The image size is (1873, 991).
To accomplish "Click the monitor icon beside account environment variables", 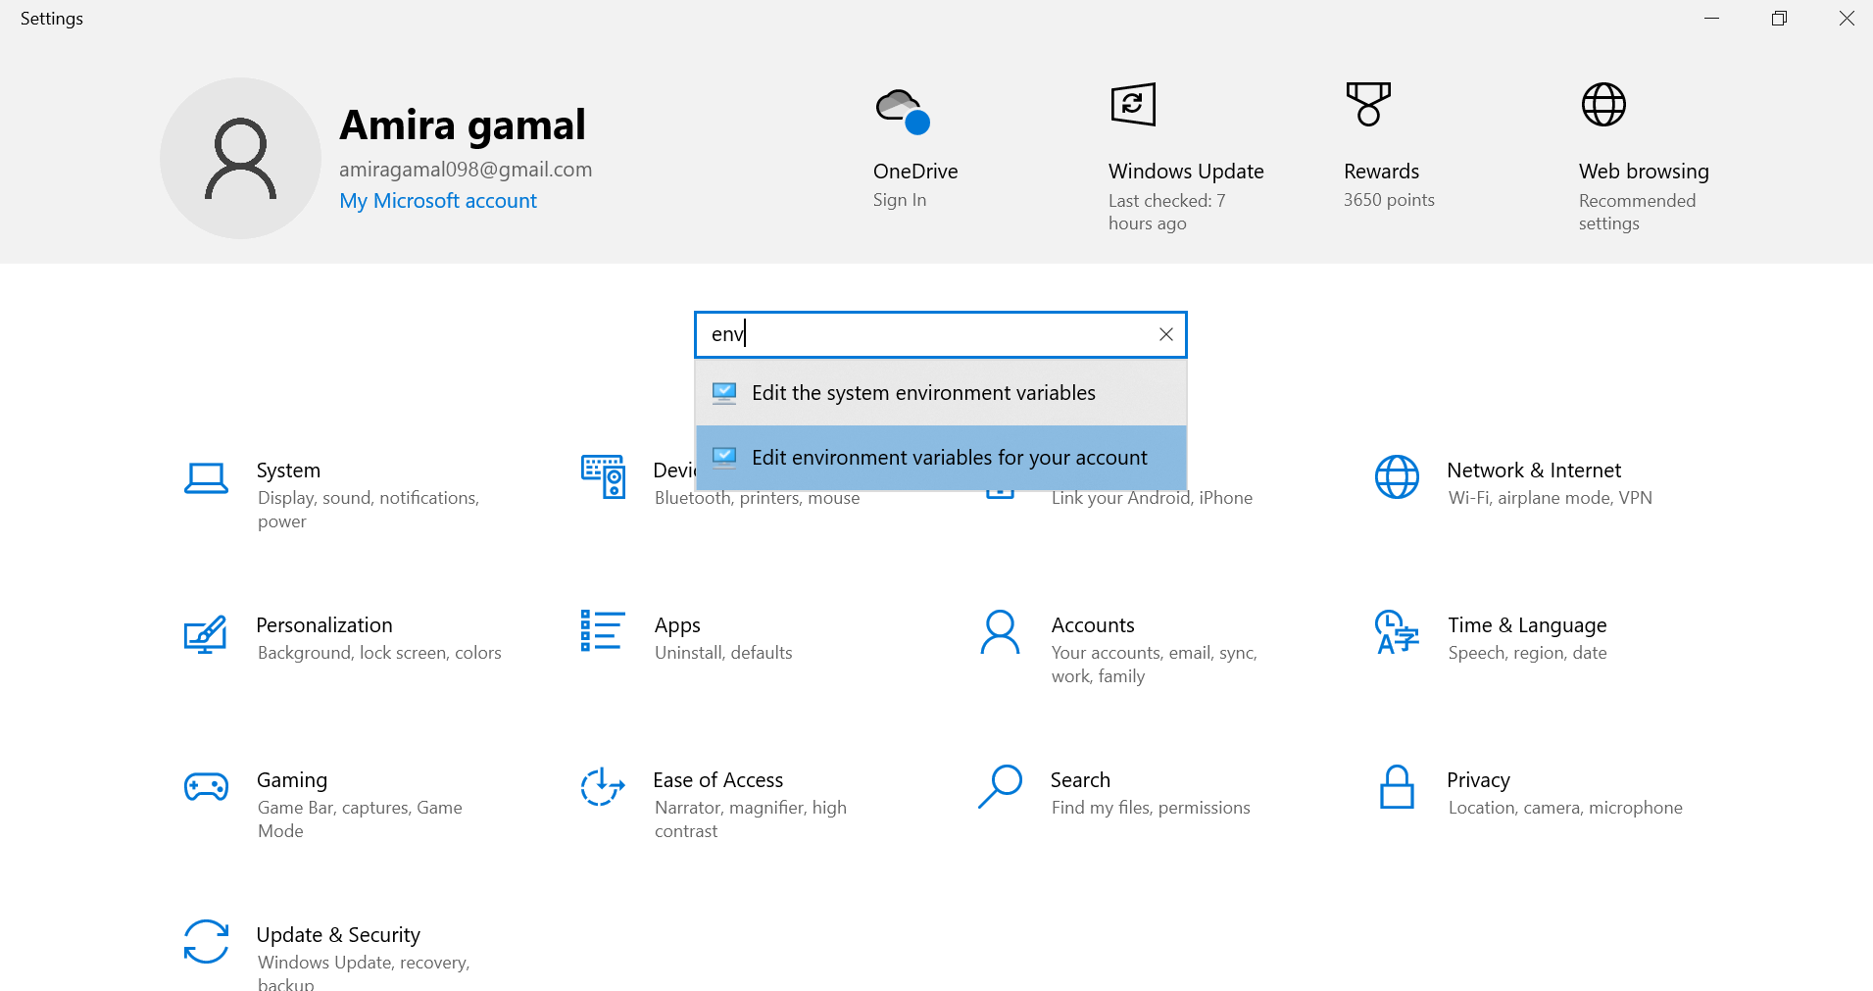I will tap(724, 458).
